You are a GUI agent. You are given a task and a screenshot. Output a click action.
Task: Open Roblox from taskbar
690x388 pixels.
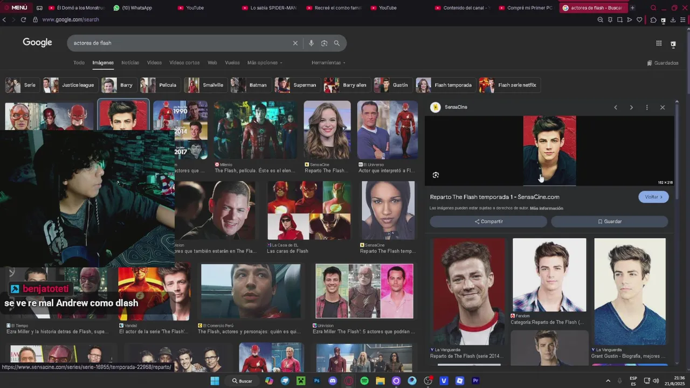[459, 380]
